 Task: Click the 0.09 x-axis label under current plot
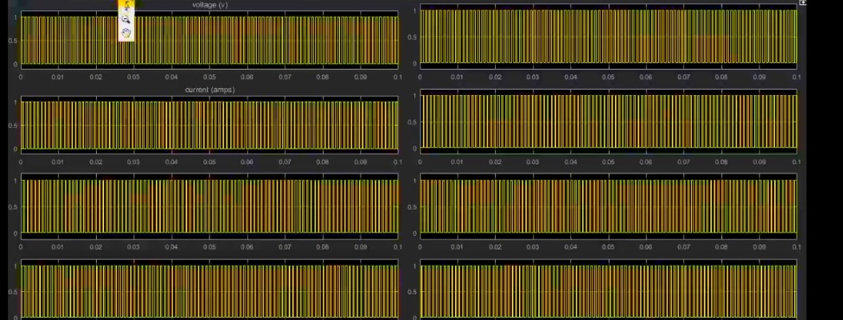(360, 162)
